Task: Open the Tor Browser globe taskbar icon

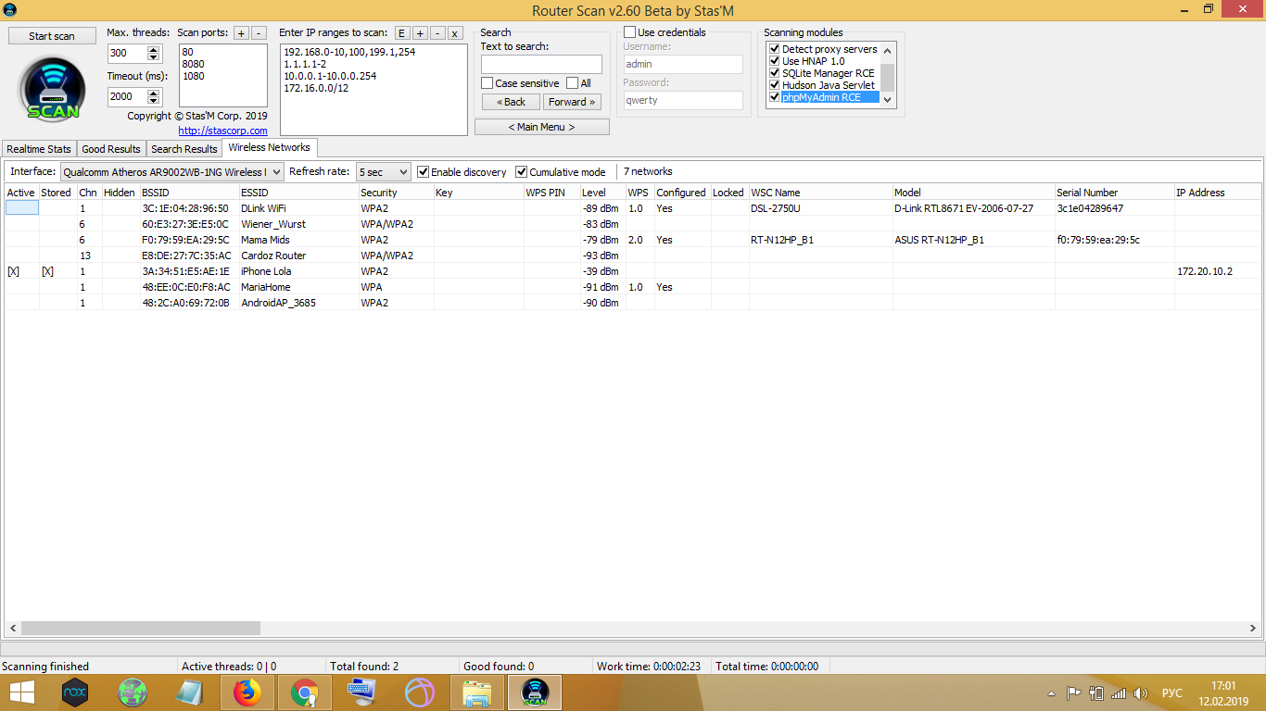Action: [x=133, y=692]
